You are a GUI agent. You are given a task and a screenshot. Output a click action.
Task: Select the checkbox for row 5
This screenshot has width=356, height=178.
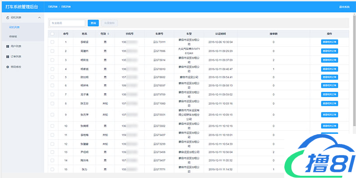(x=52, y=77)
